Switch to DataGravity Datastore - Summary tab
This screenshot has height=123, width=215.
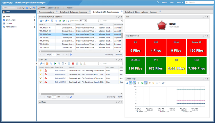click(x=74, y=12)
